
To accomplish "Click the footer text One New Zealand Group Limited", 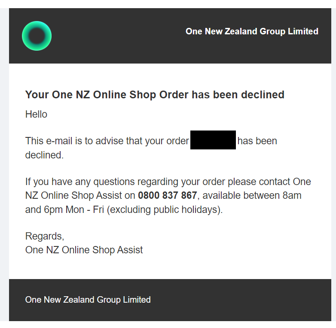I will [88, 300].
